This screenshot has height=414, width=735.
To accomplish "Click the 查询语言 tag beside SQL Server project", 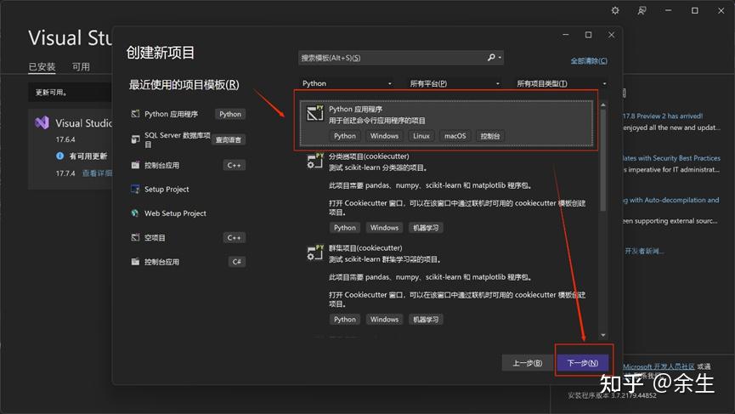I will tap(229, 139).
